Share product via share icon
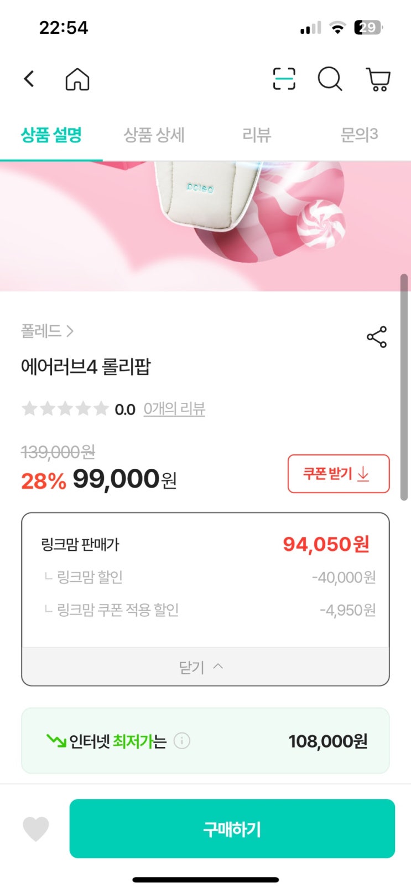 (377, 337)
